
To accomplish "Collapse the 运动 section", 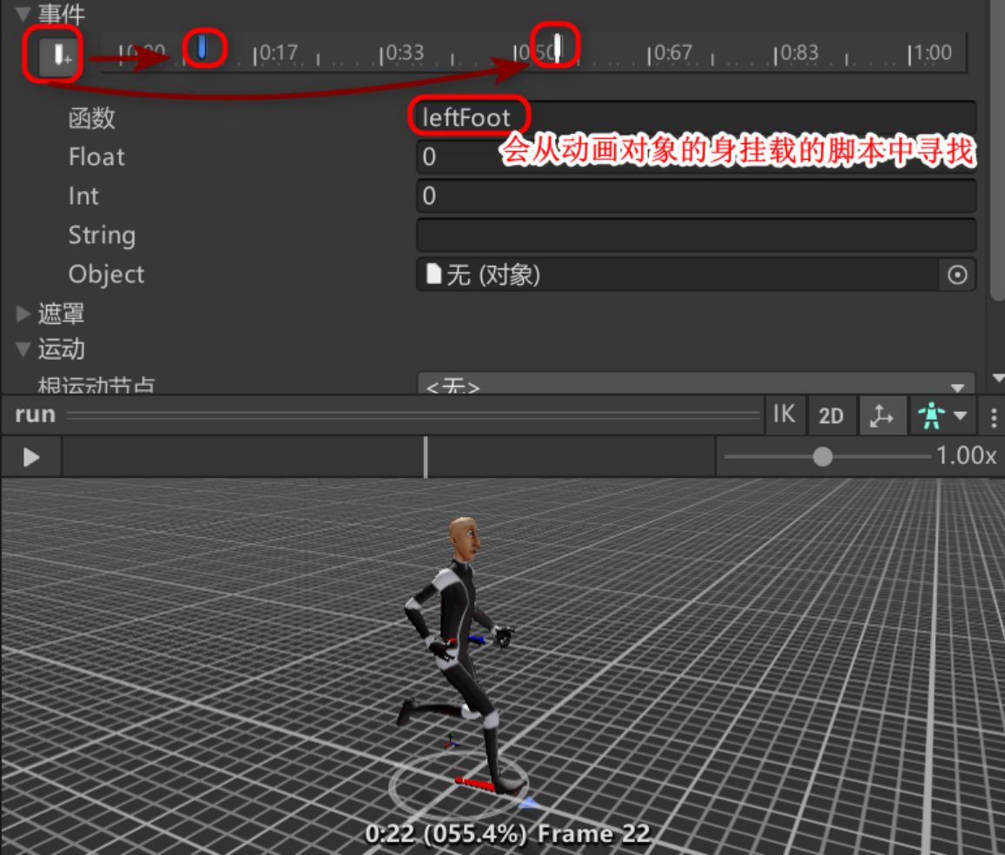I will click(23, 349).
